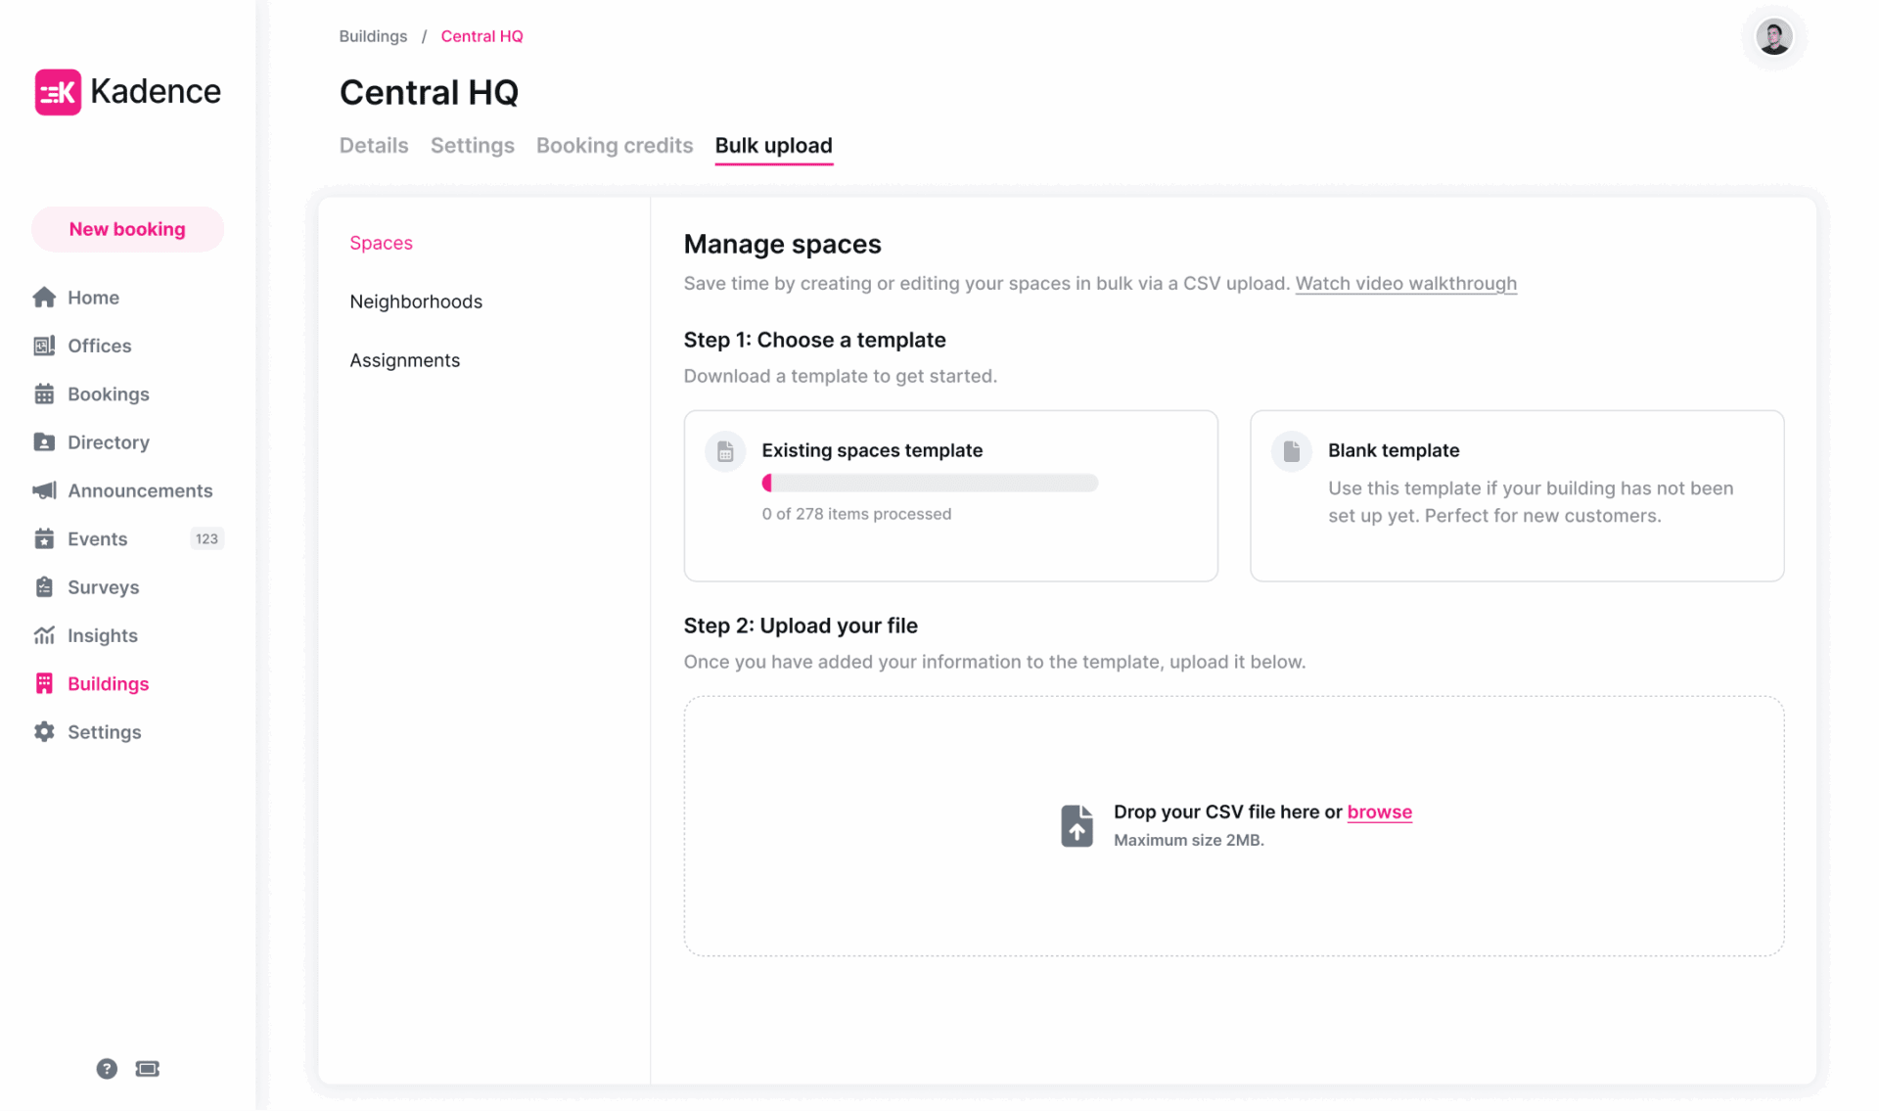1879x1111 pixels.
Task: Click the New booking button
Action: pos(126,229)
